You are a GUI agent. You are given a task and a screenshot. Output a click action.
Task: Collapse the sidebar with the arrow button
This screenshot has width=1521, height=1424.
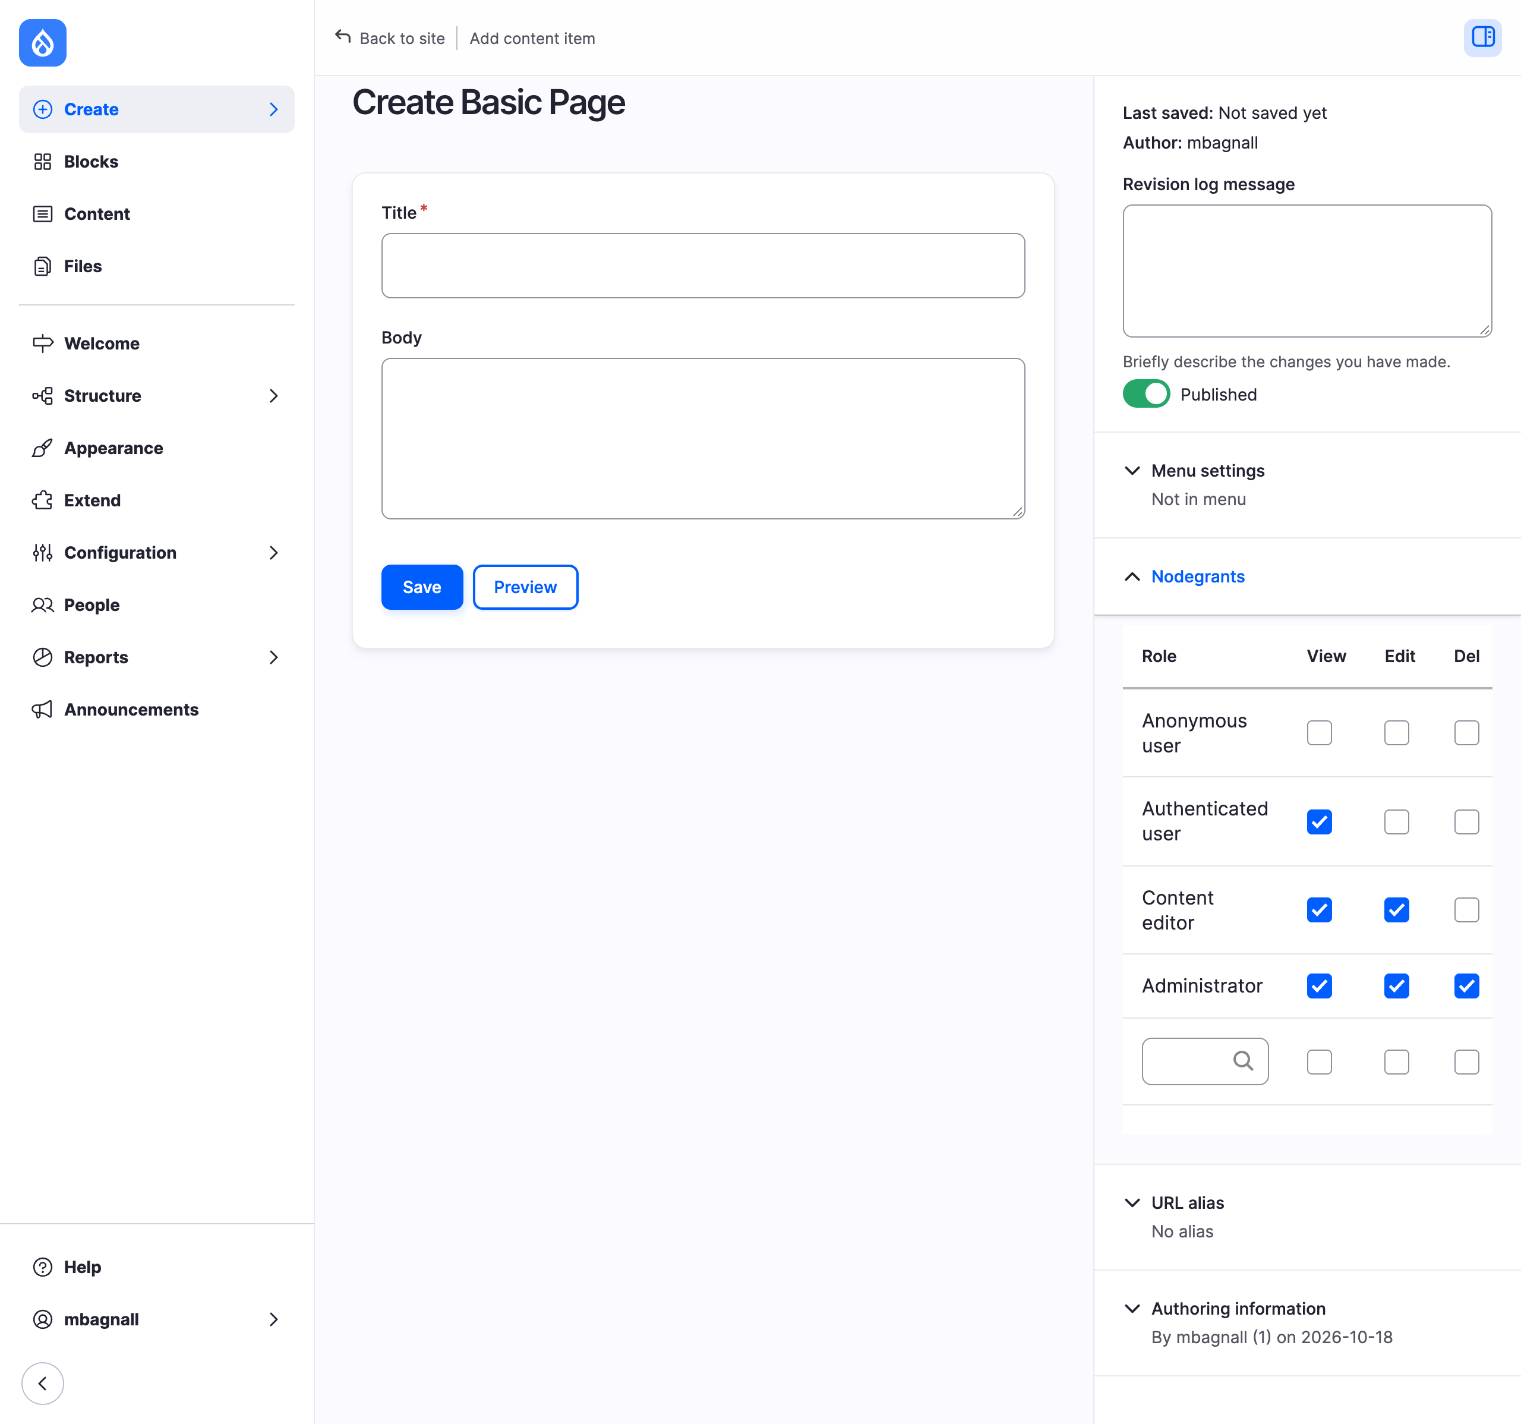pyautogui.click(x=43, y=1384)
